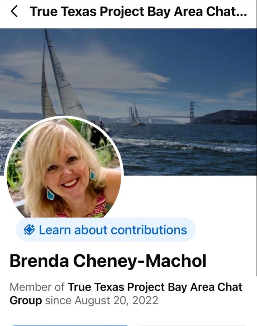This screenshot has height=326, width=257.
Task: Click the 'since August 20, 2022' text
Action: [102, 301]
